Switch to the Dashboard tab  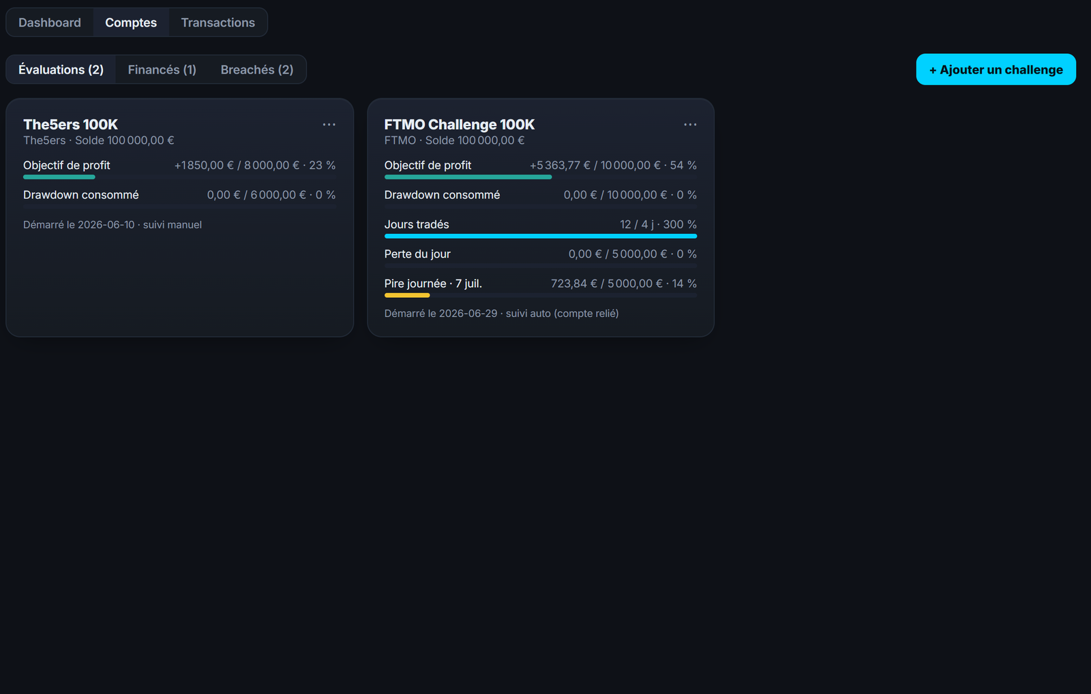(x=50, y=22)
